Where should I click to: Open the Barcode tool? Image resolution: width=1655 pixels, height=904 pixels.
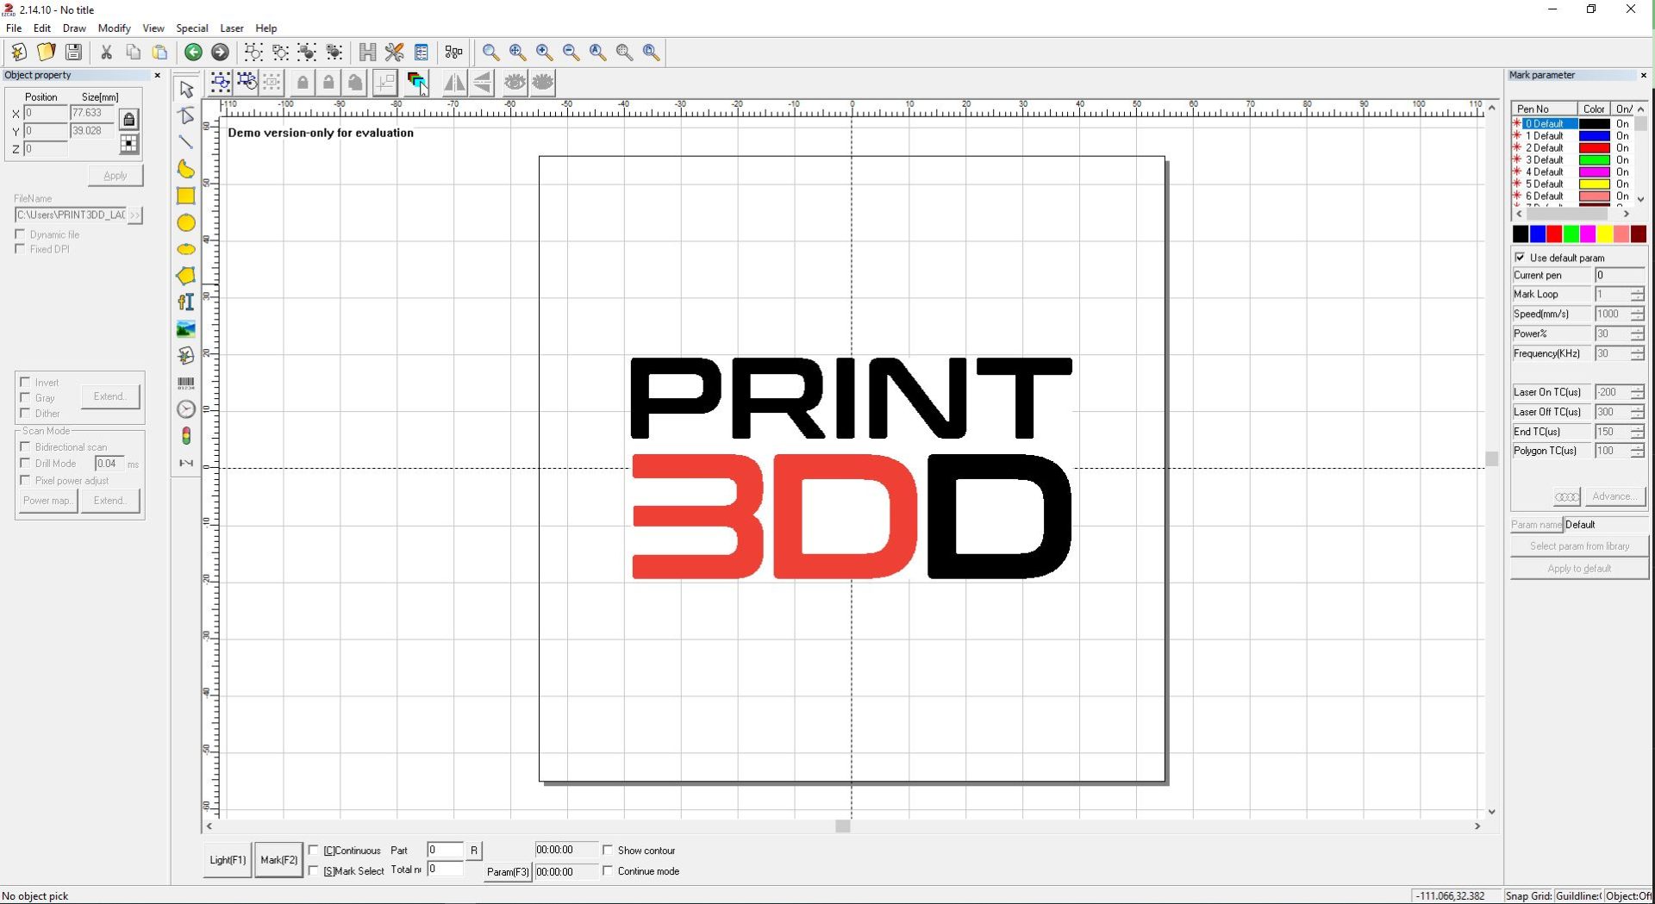[x=185, y=383]
